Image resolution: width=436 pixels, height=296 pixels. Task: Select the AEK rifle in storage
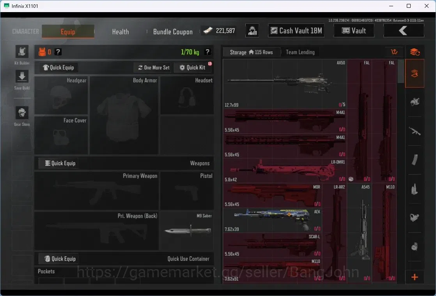[x=273, y=220]
